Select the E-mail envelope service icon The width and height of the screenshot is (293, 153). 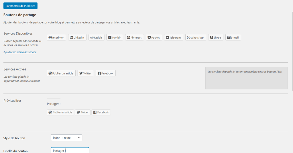pos(233,38)
